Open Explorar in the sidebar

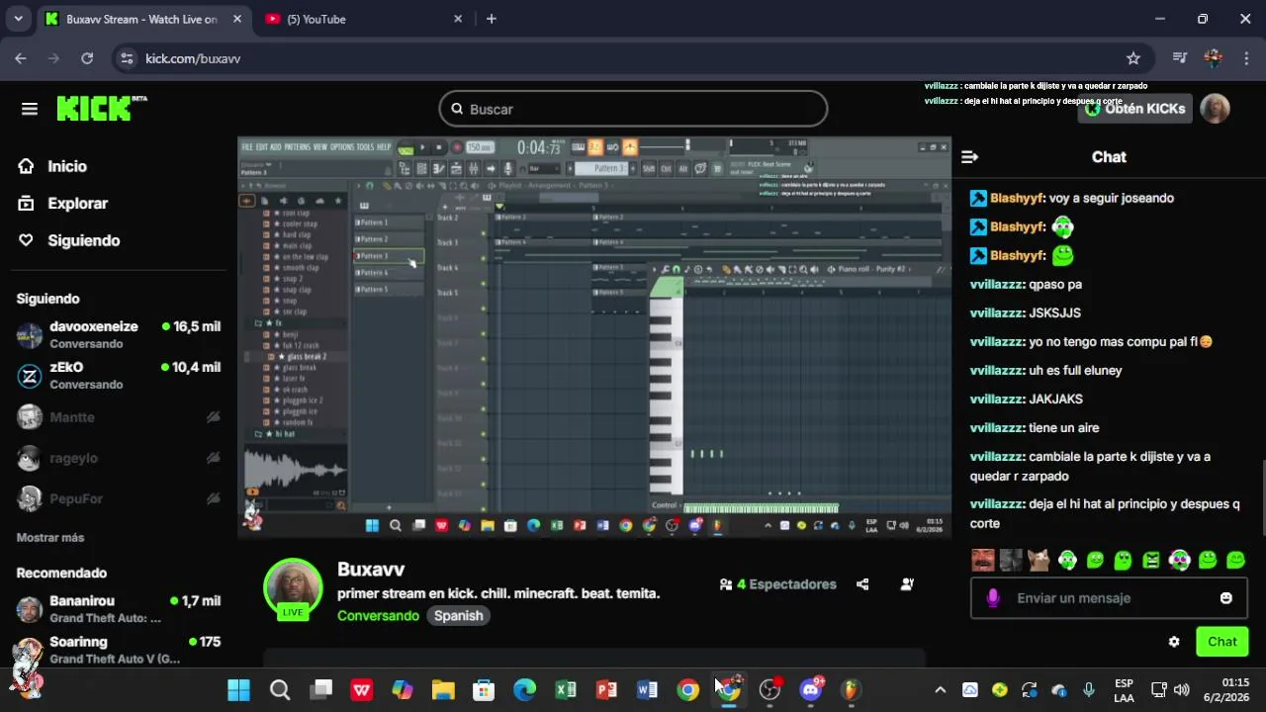pos(77,203)
